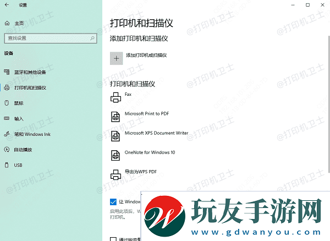330x241 pixels.
Task: Close the settings window
Action: point(322,5)
